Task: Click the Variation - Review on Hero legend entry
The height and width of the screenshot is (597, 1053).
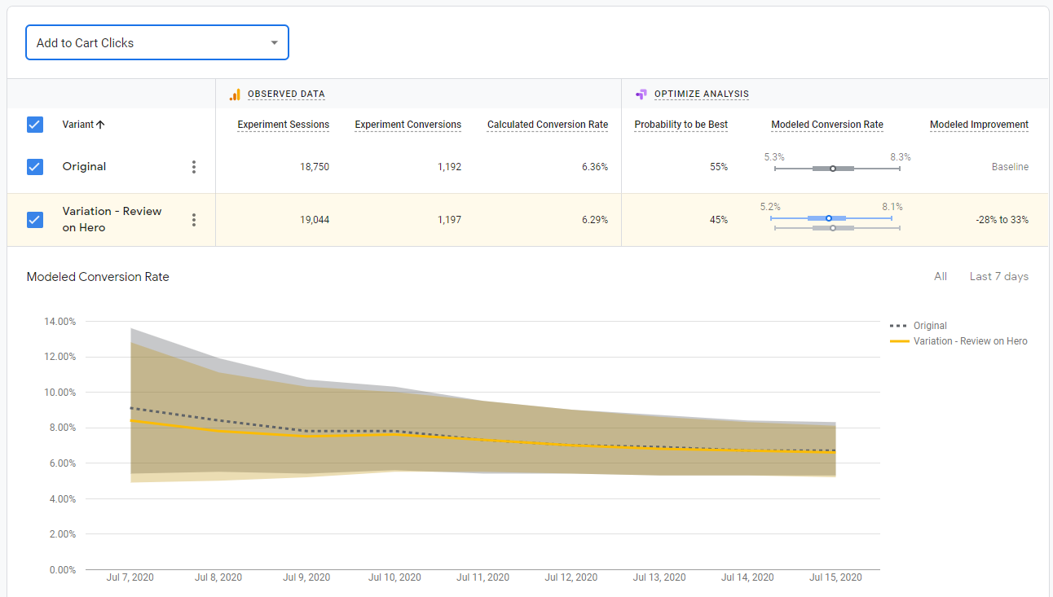Action: pyautogui.click(x=970, y=341)
